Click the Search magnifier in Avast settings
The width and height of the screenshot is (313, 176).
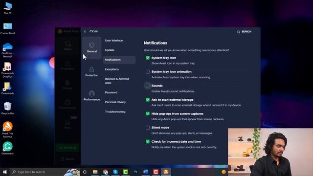(238, 32)
